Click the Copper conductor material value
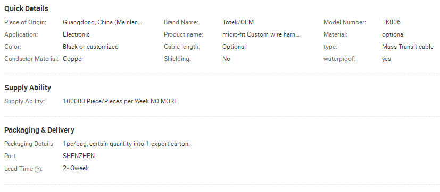This screenshot has height=192, width=440. point(73,59)
